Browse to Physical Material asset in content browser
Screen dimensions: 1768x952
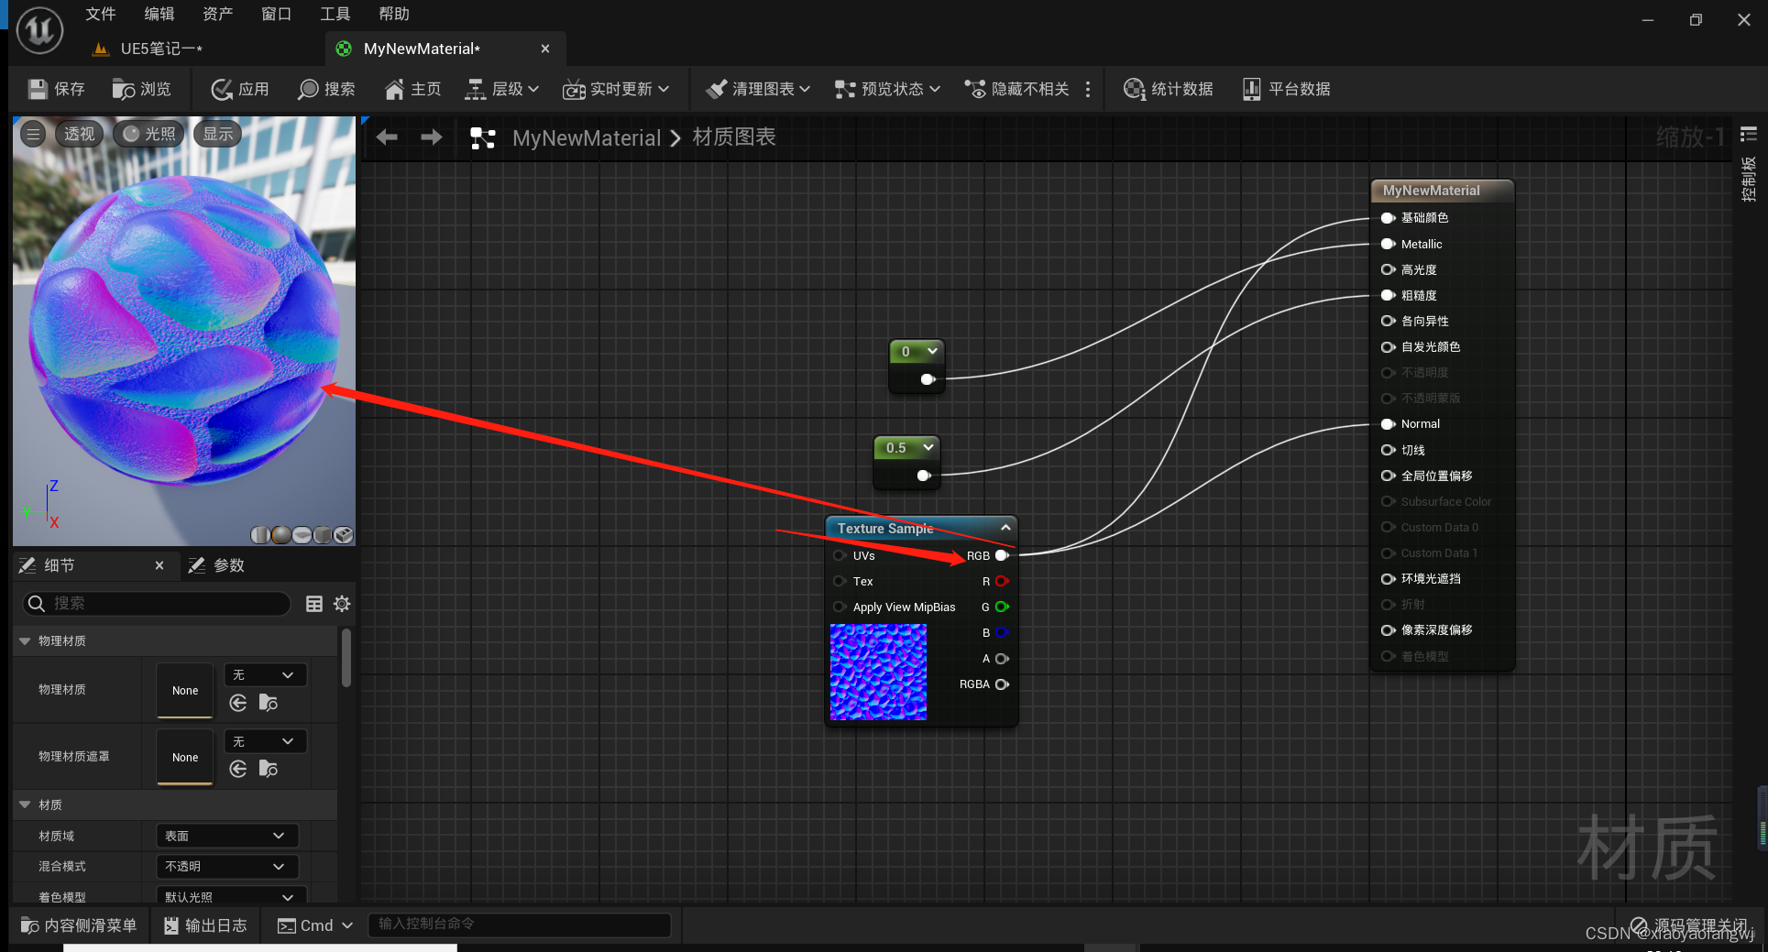pos(269,703)
